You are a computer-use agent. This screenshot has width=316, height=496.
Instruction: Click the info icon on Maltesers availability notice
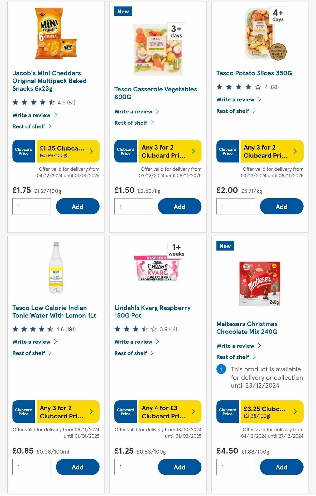(x=221, y=369)
